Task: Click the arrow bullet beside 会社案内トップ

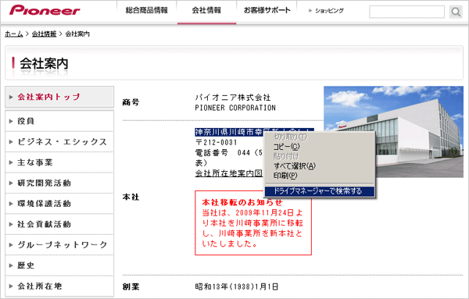Action: (11, 97)
